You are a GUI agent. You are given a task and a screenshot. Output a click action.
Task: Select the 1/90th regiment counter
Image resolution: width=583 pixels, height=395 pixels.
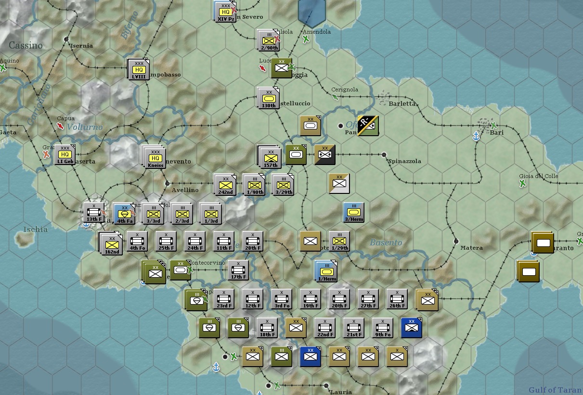254,185
